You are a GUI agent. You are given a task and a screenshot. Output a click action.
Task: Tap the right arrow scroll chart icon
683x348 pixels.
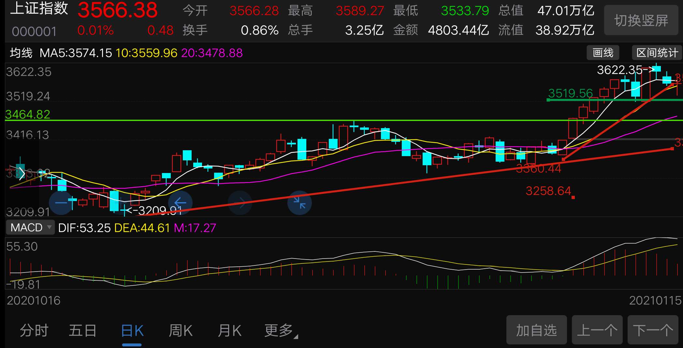240,203
